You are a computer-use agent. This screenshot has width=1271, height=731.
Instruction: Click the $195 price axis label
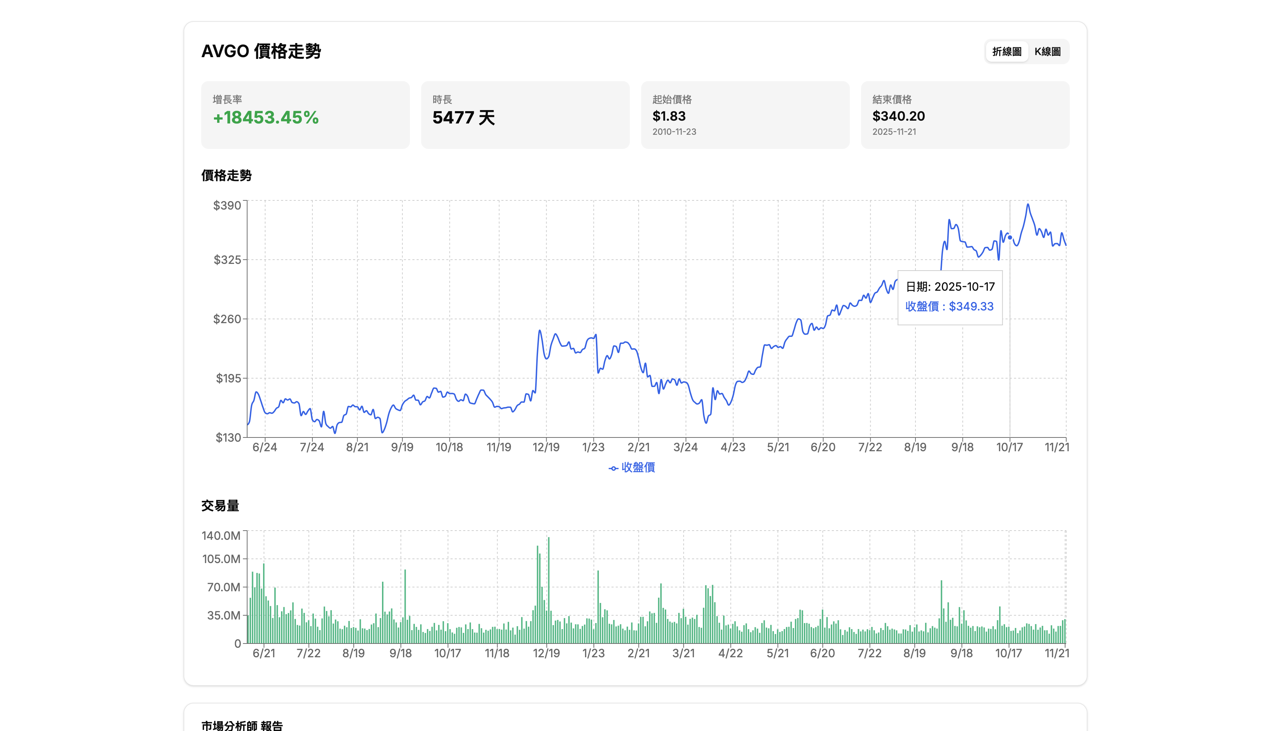click(228, 378)
